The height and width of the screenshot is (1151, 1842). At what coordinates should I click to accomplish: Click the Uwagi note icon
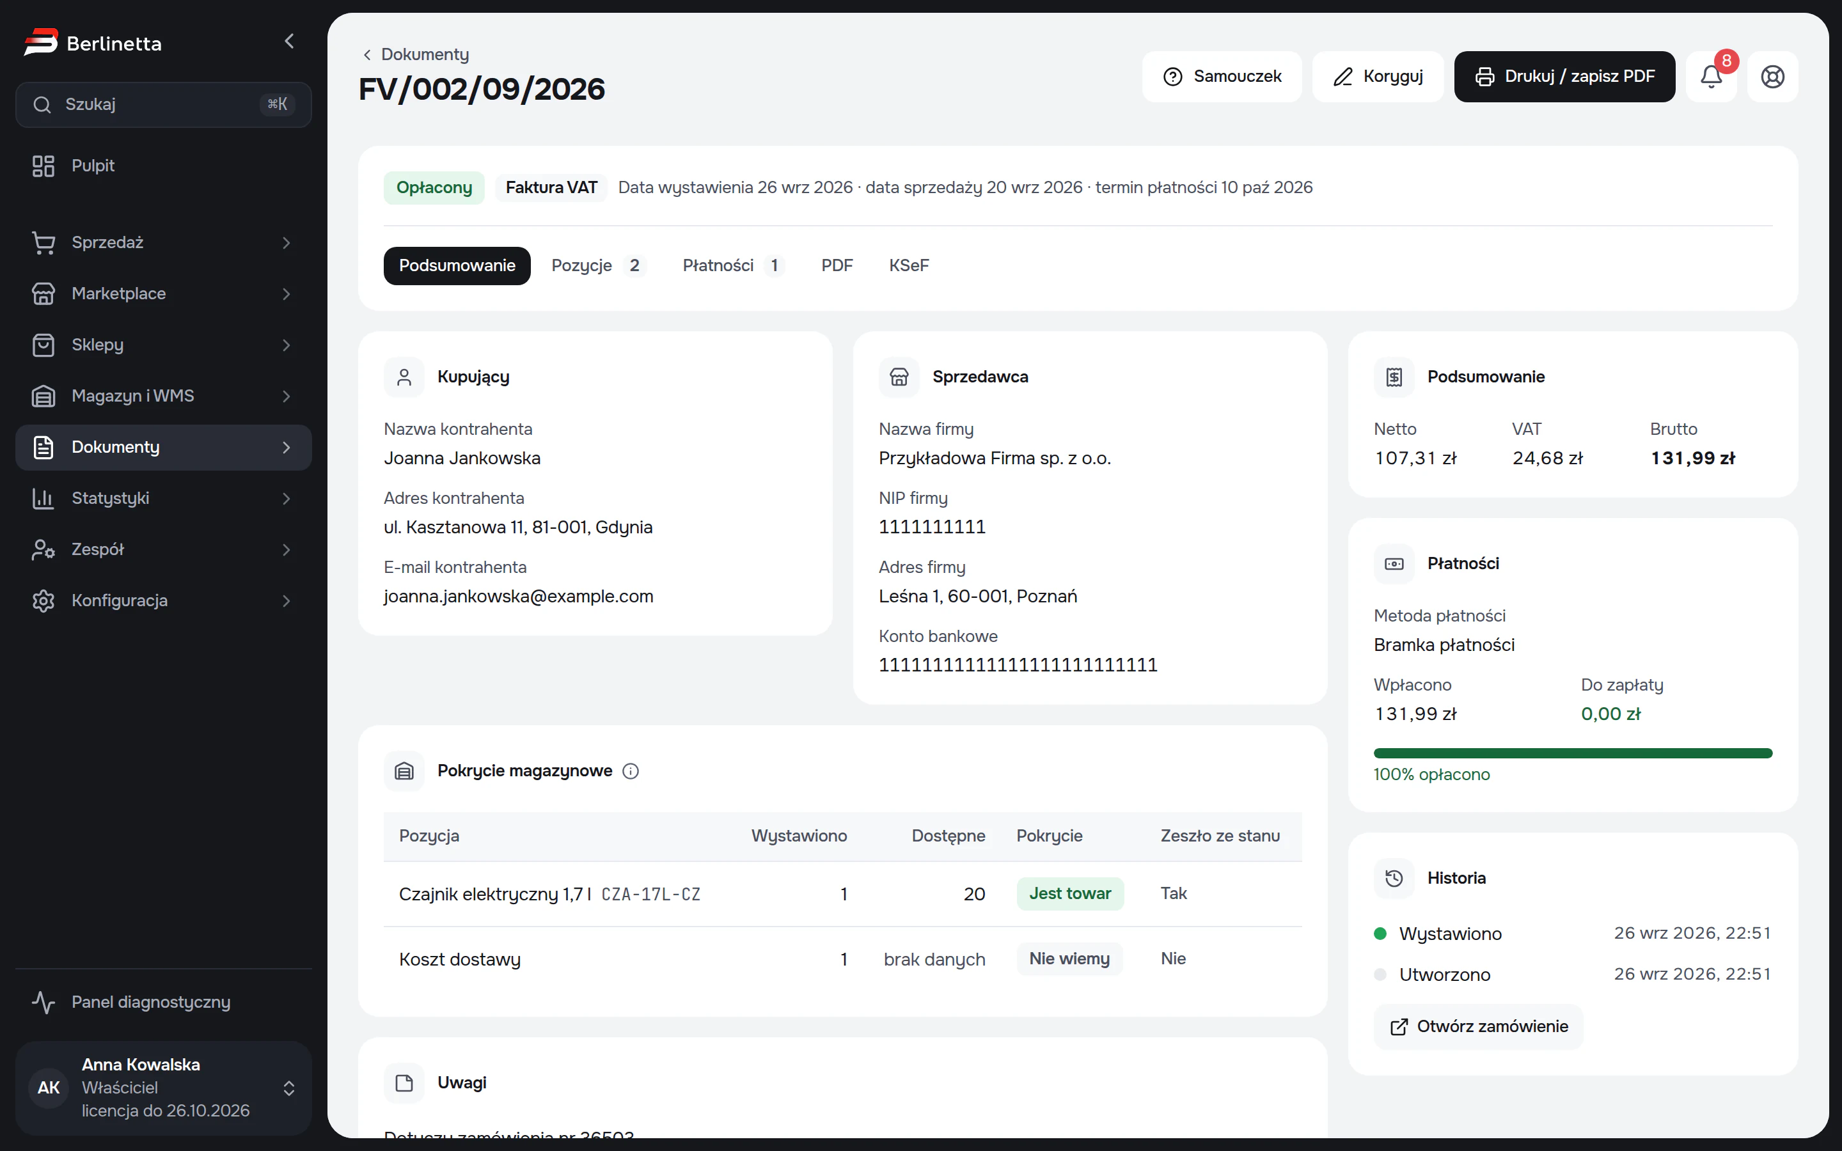coord(404,1083)
